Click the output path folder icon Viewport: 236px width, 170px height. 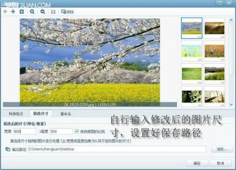(8, 149)
